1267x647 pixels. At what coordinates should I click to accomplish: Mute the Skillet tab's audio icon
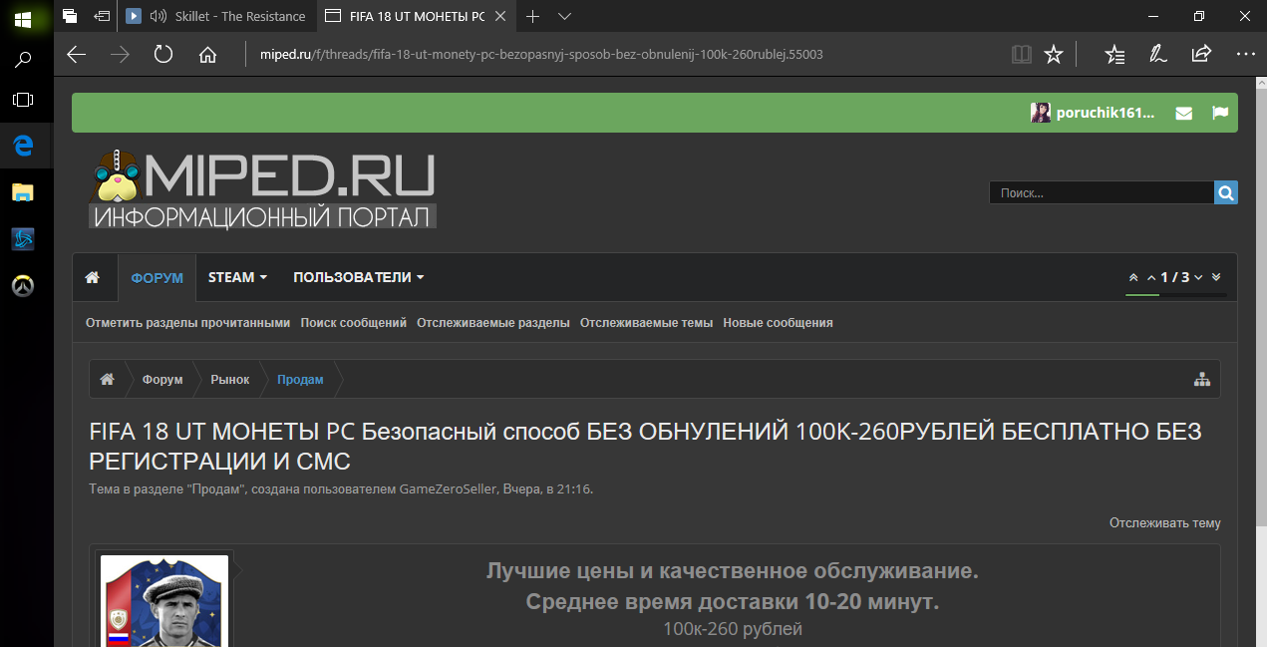click(x=158, y=16)
